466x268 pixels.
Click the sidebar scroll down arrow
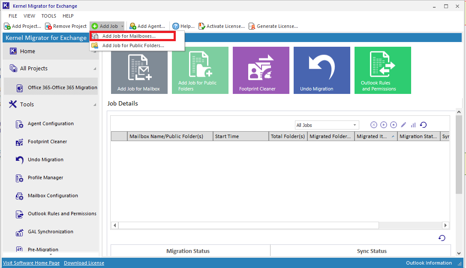(51, 255)
